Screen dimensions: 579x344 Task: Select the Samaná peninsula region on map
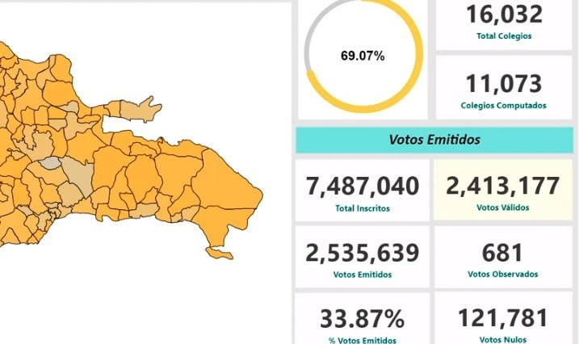pyautogui.click(x=140, y=109)
